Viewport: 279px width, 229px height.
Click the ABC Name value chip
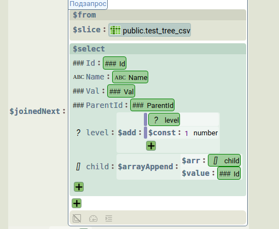[x=130, y=77]
